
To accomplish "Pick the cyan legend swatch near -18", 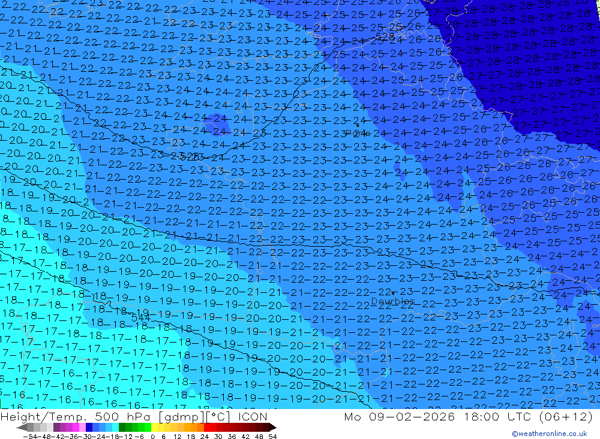I will click(x=115, y=427).
